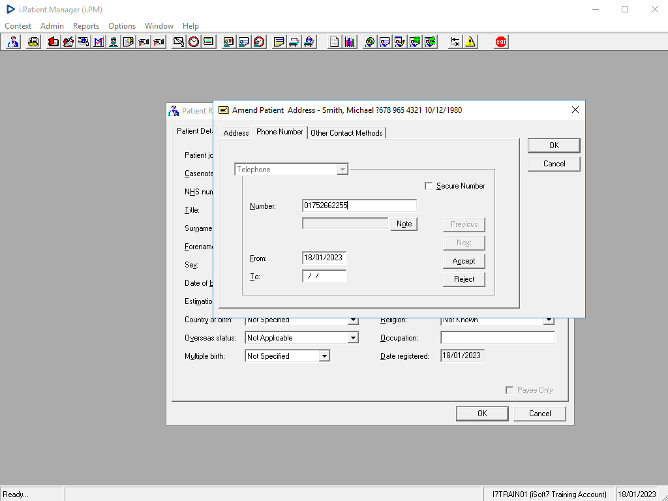Click the blank document page icon

coord(334,42)
